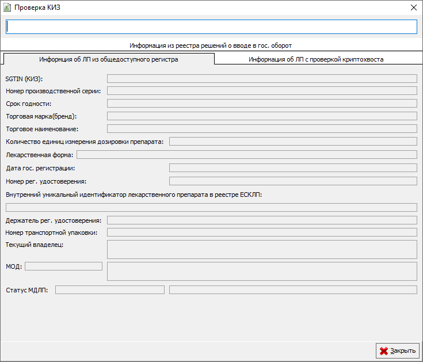Click the Срок годности field

pos(262,104)
